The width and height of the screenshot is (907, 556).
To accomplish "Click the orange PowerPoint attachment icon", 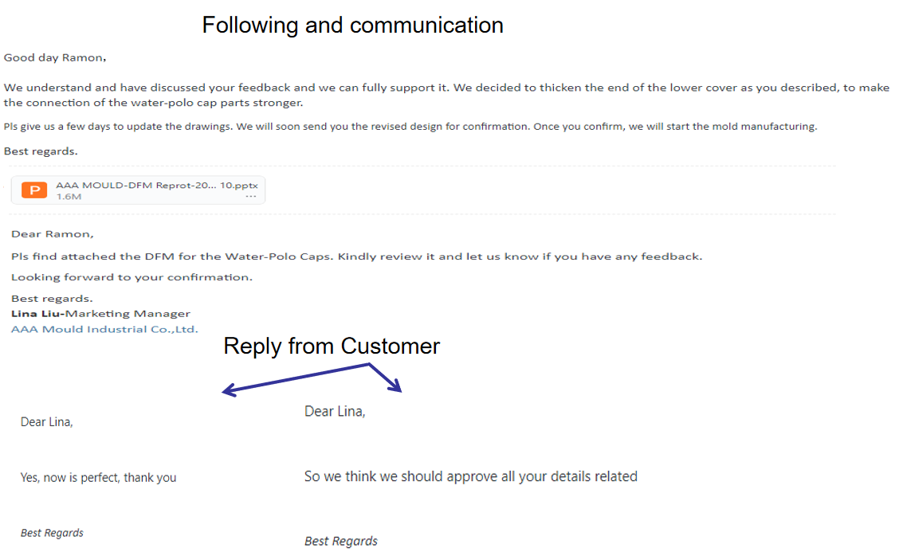I will 33,190.
